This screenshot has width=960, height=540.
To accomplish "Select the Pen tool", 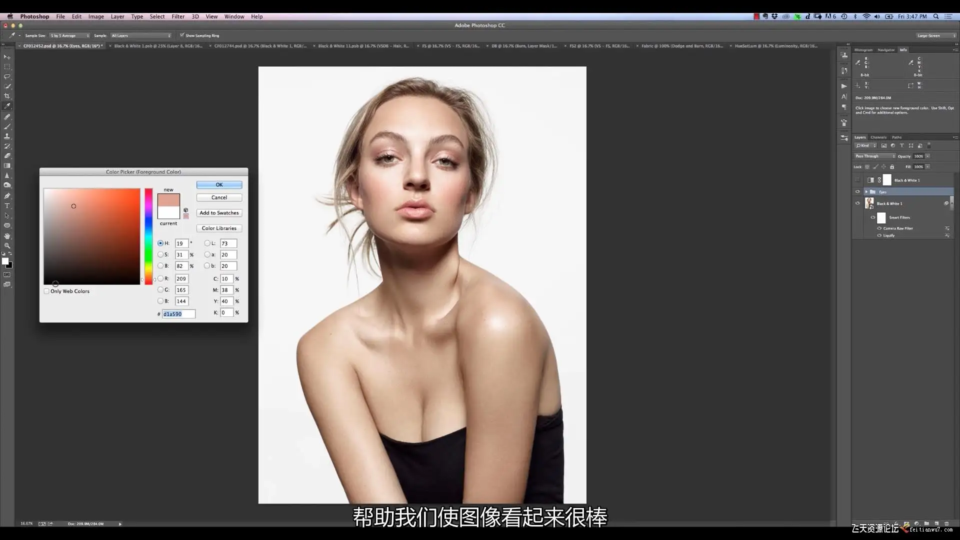I will 7,195.
